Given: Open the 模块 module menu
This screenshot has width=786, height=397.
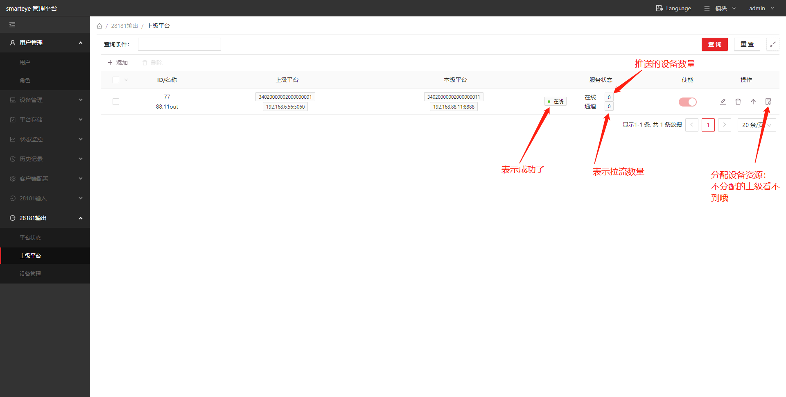Looking at the screenshot, I should (x=720, y=8).
